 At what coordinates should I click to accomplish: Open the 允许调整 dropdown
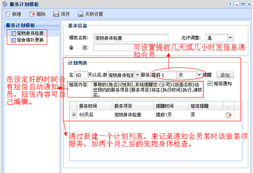pos(230,38)
